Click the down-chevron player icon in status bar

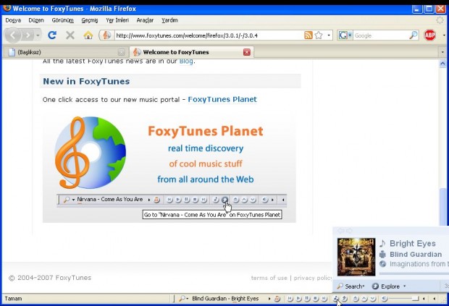coord(372,299)
